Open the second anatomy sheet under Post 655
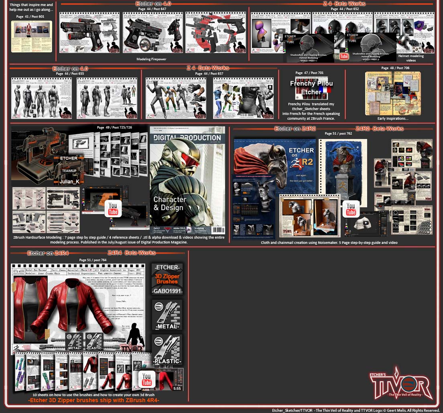443x413 pixels. 107,98
